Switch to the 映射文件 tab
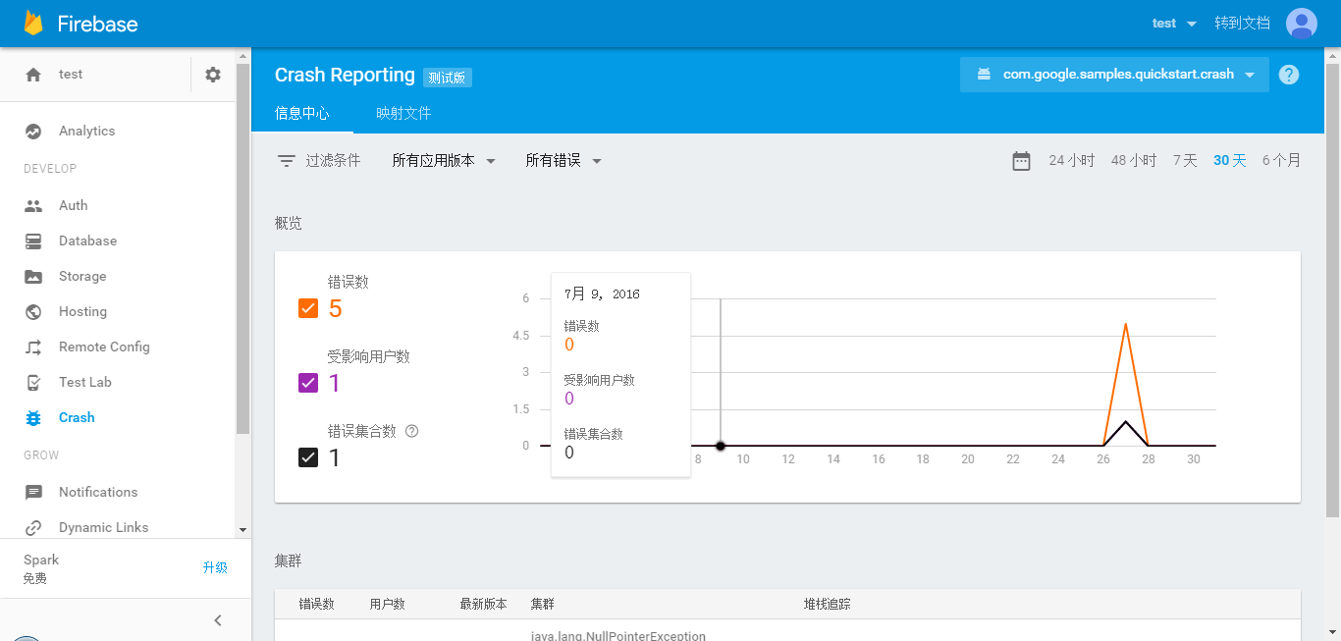 pyautogui.click(x=403, y=112)
